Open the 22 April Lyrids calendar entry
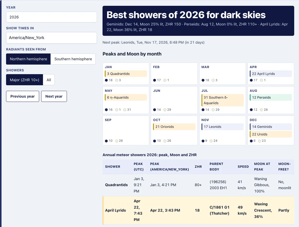This screenshot has height=227, width=299. (271, 74)
